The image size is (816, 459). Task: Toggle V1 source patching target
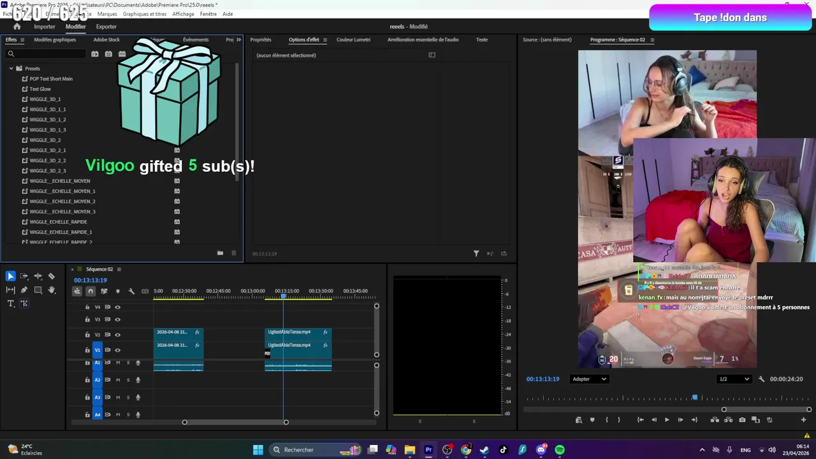(98, 350)
